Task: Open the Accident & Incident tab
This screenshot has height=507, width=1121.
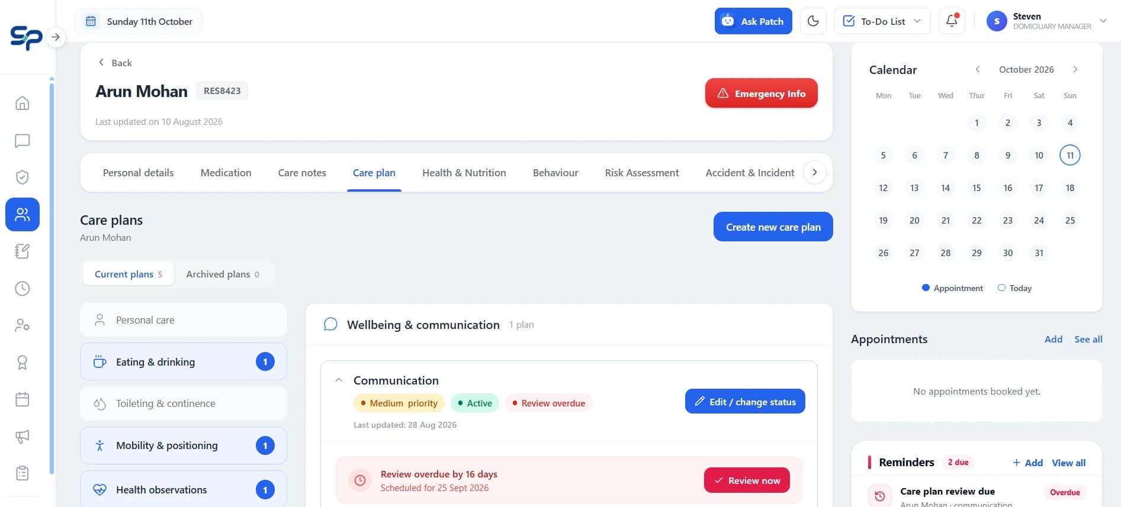Action: coord(750,173)
